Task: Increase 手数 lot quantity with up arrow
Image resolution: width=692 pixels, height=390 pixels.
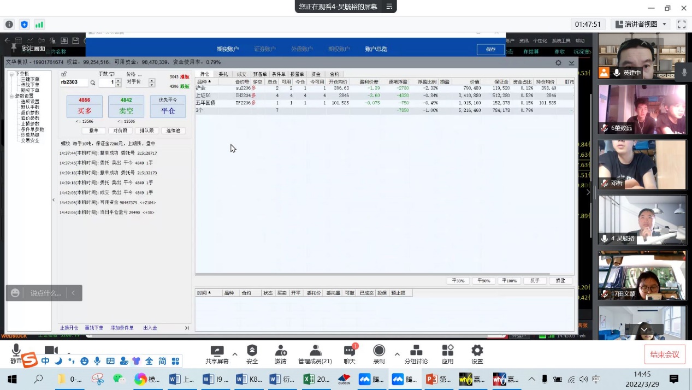Action: [119, 80]
